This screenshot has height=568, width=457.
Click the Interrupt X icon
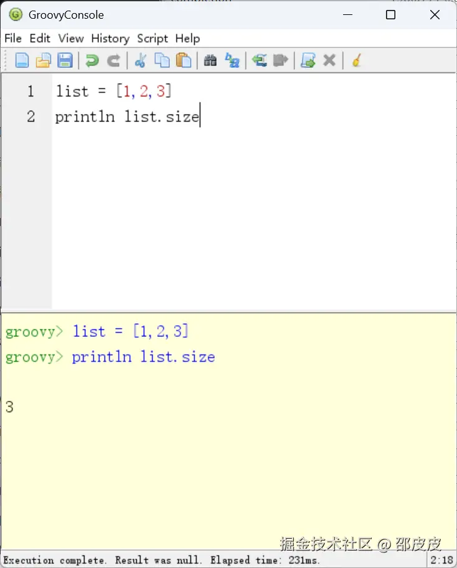[x=329, y=60]
